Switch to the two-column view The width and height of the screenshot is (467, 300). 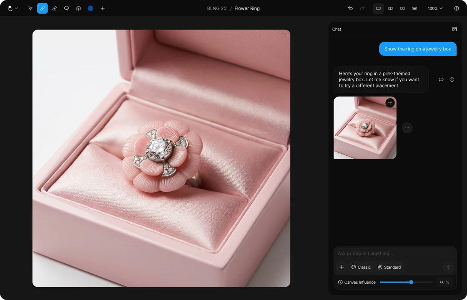[x=402, y=8]
